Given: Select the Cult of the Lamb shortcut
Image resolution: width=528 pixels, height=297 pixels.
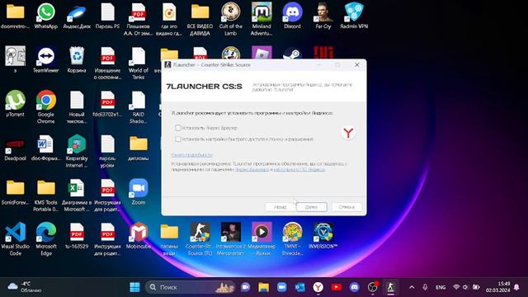Looking at the screenshot, I should coord(231,19).
